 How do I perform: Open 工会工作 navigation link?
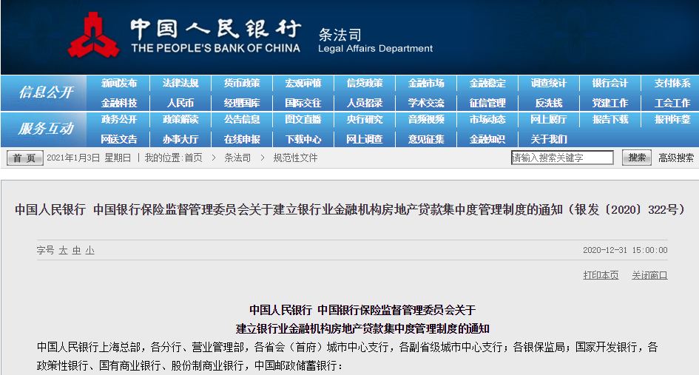point(672,103)
